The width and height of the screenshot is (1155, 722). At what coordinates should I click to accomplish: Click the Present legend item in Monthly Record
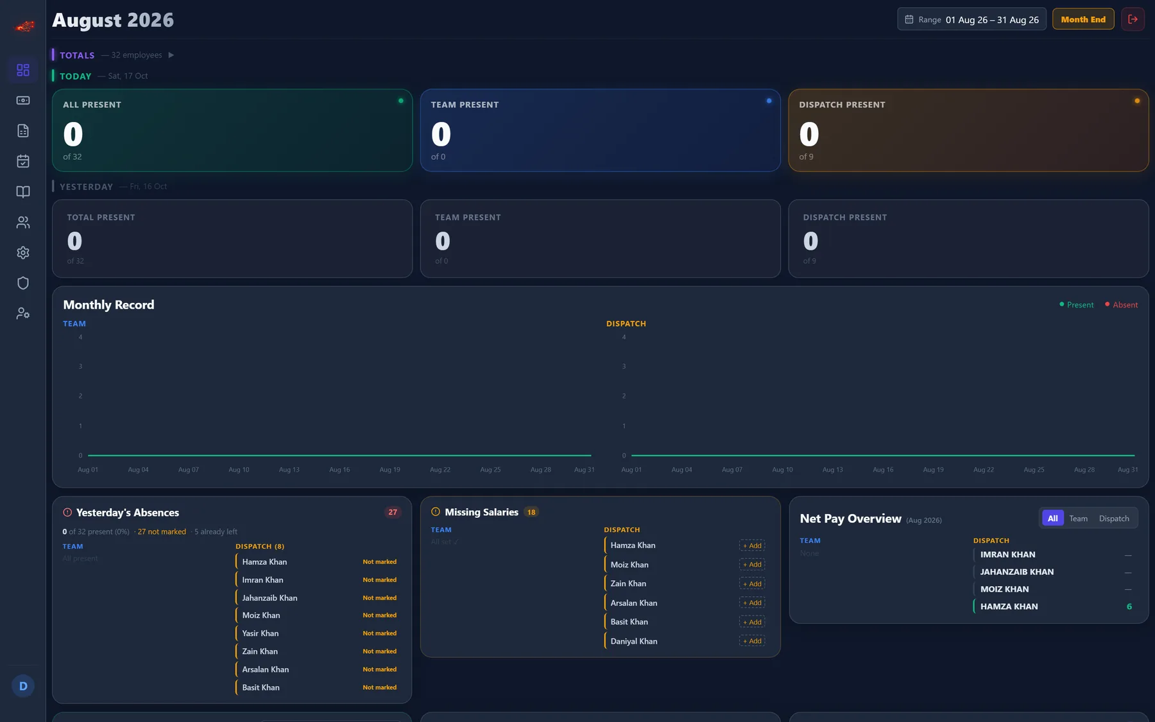(1077, 305)
